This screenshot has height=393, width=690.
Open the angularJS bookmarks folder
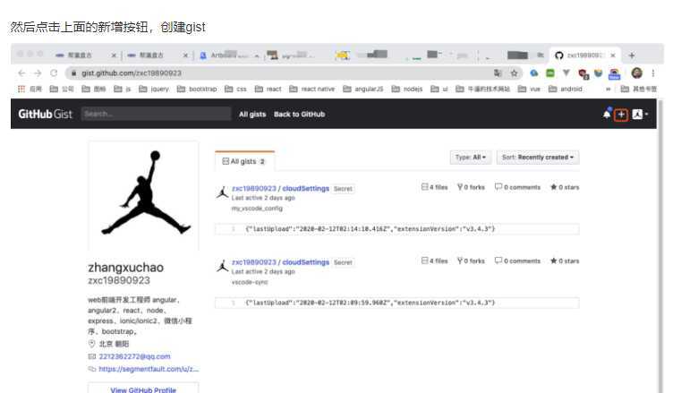click(x=363, y=89)
